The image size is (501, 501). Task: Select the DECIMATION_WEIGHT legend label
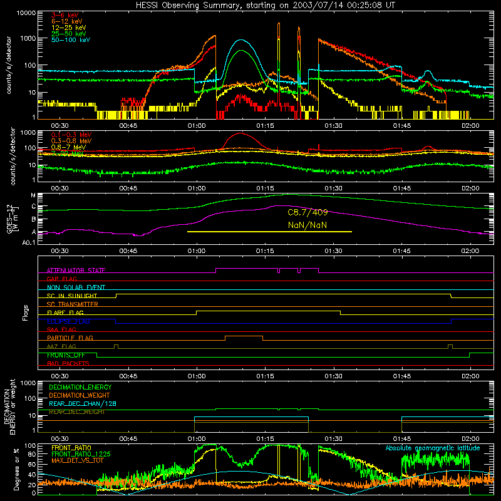80,395
